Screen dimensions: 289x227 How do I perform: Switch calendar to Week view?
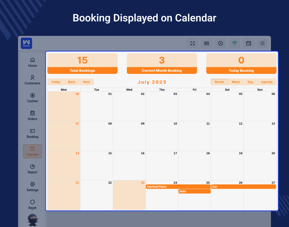pos(236,82)
